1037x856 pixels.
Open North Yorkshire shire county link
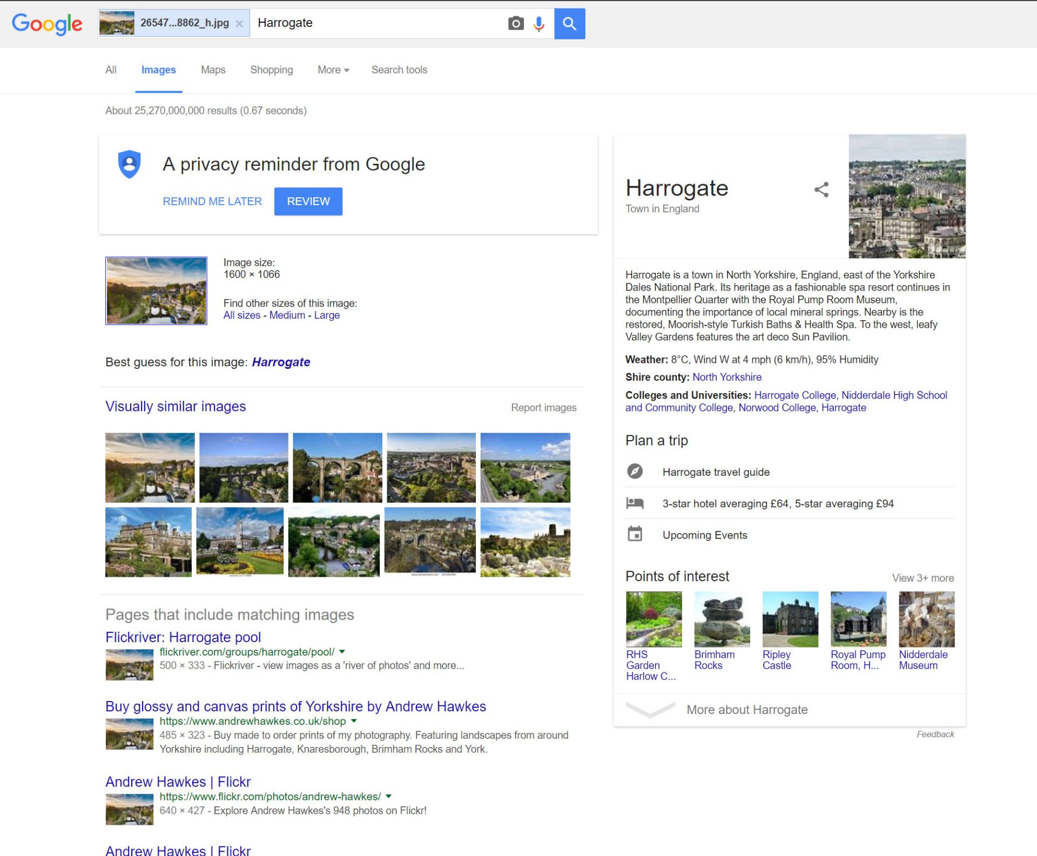(727, 377)
